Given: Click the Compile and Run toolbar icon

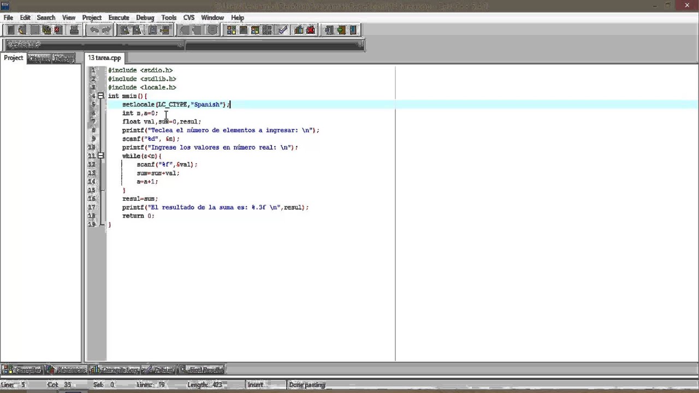Looking at the screenshot, I should coord(254,30).
